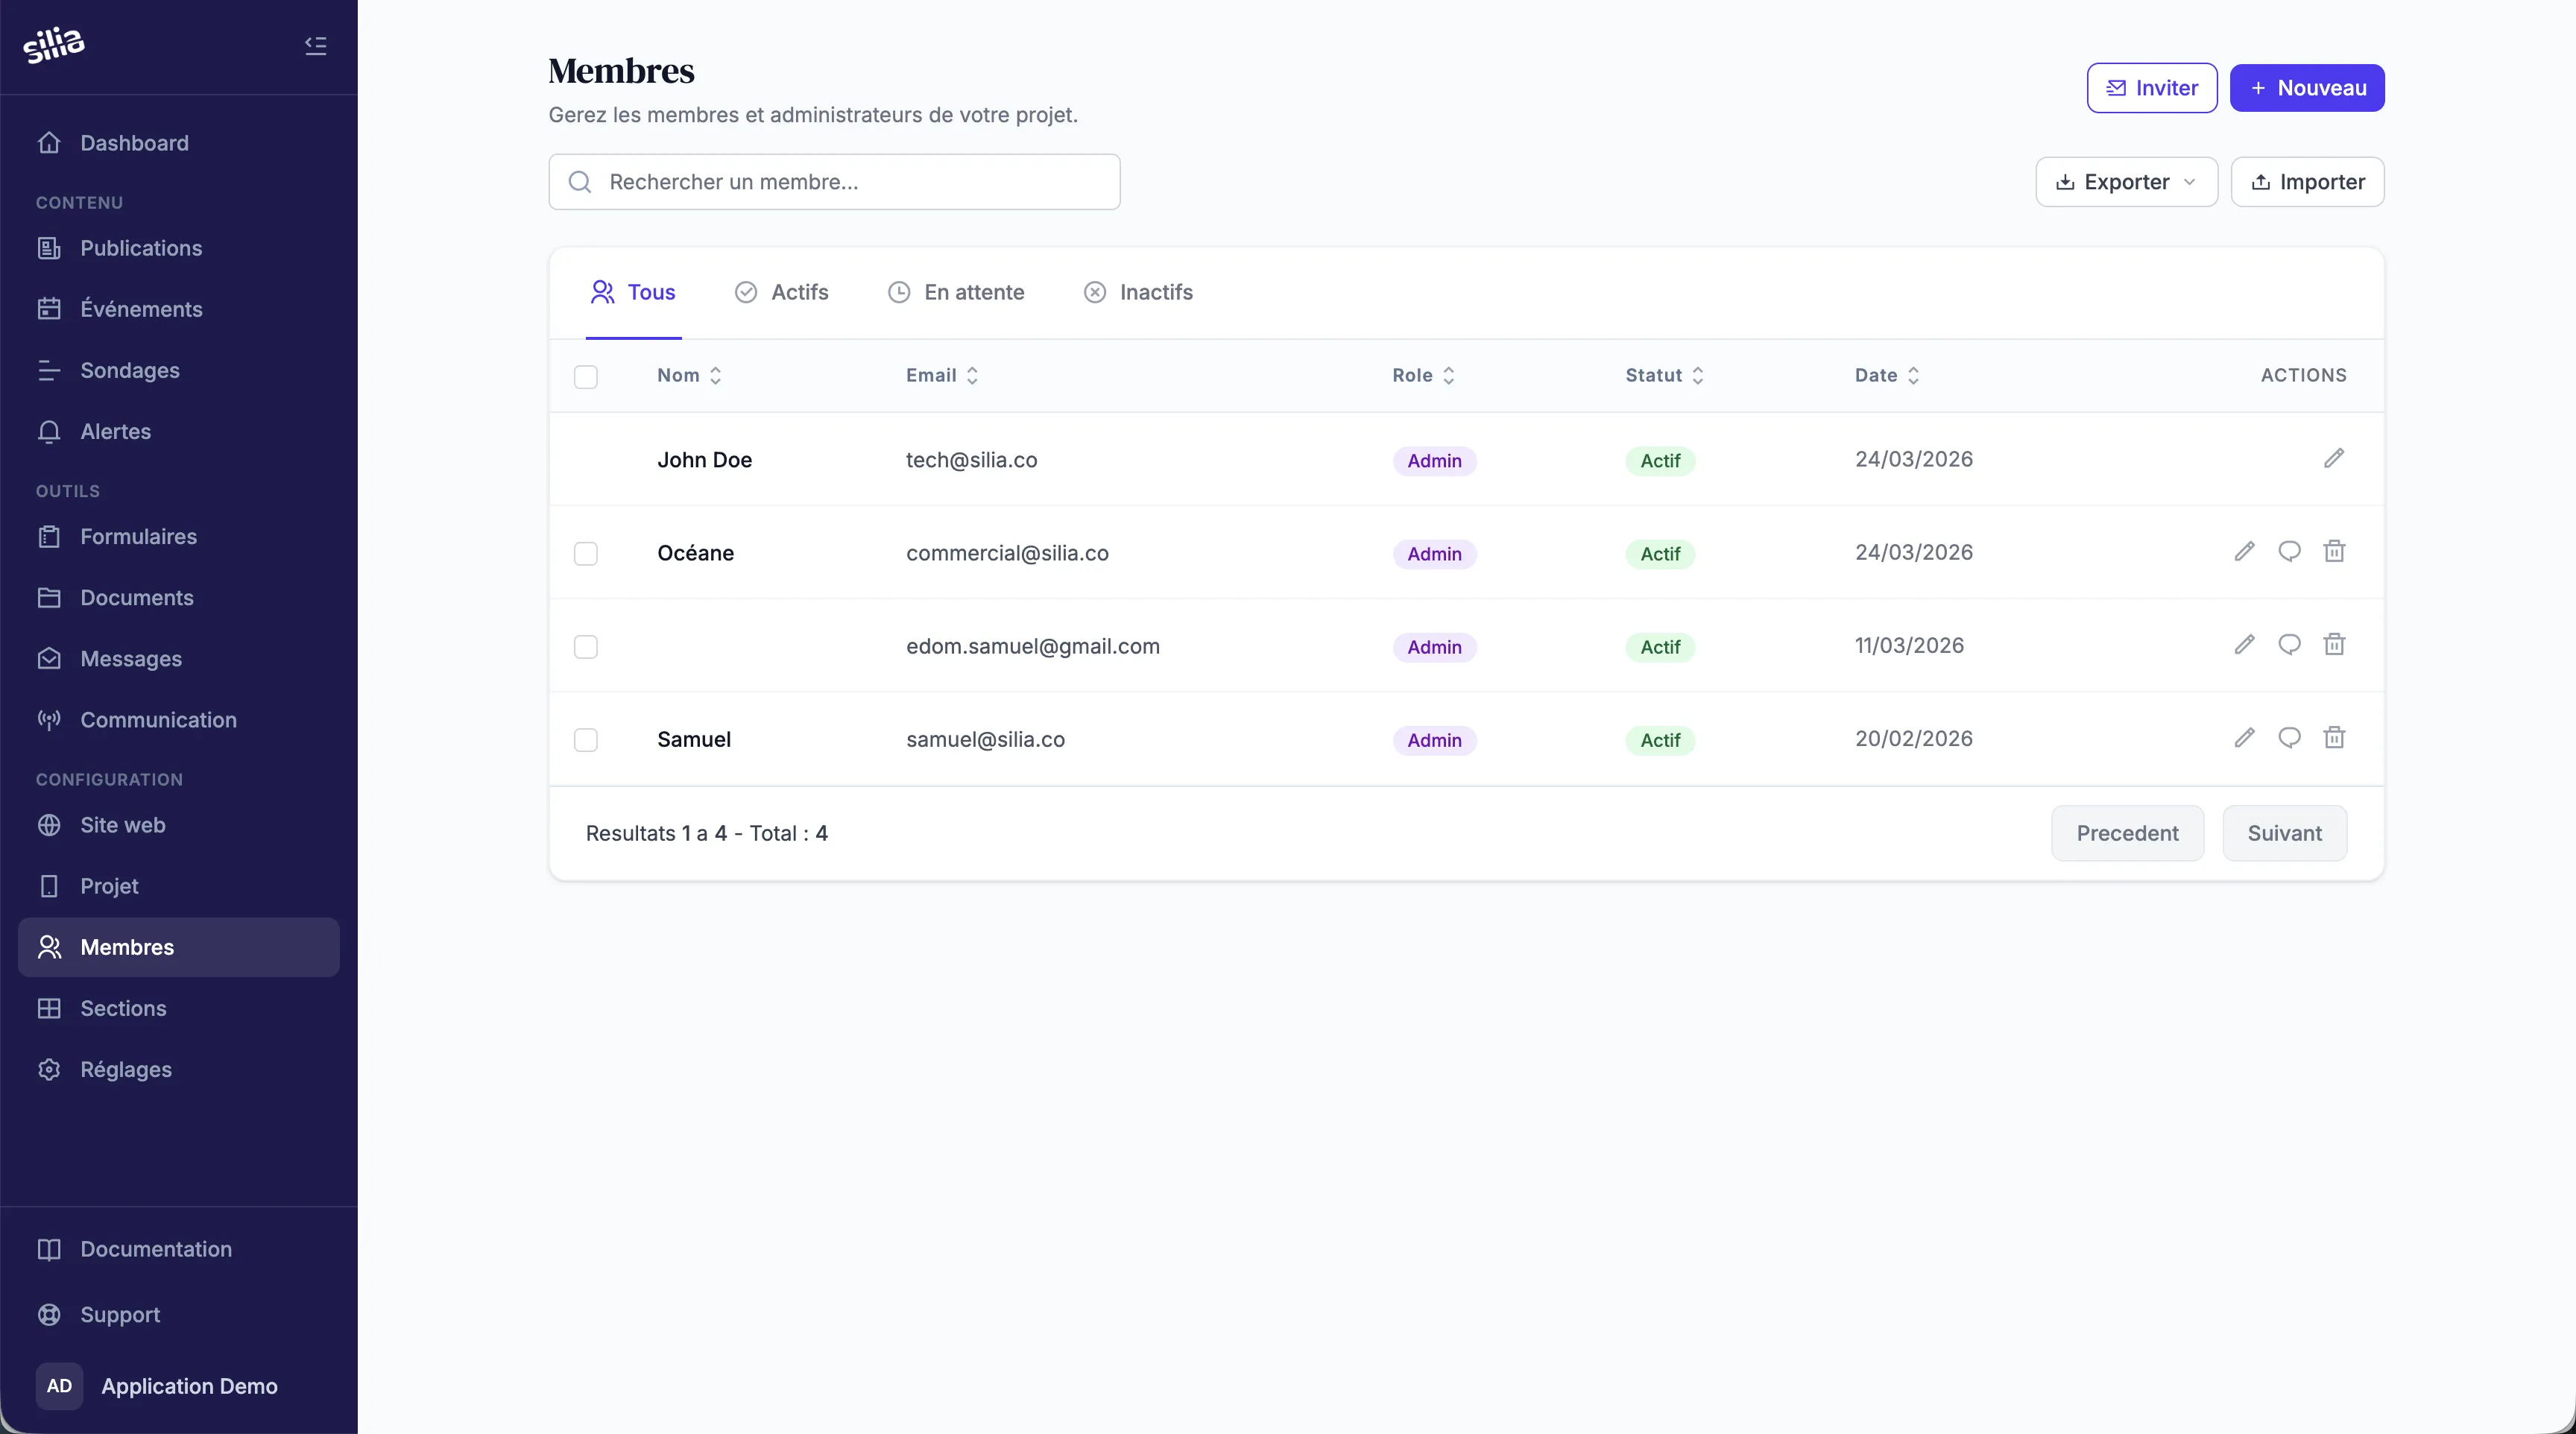The image size is (2576, 1434).
Task: Click the Silia logo
Action: (54, 45)
